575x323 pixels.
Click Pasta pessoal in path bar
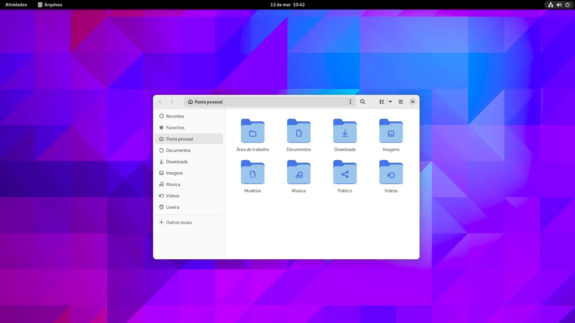(205, 102)
